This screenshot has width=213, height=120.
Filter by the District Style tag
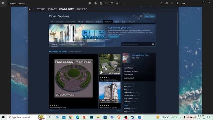[x=128, y=96]
